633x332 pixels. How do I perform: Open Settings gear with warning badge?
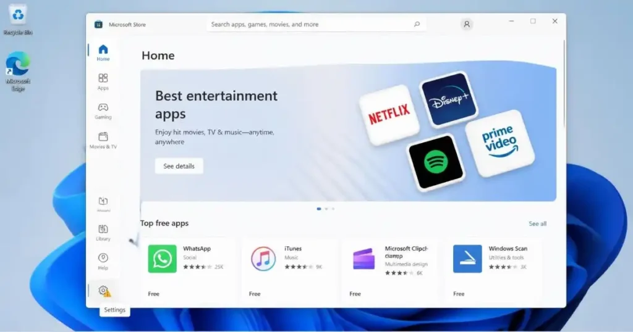point(104,291)
